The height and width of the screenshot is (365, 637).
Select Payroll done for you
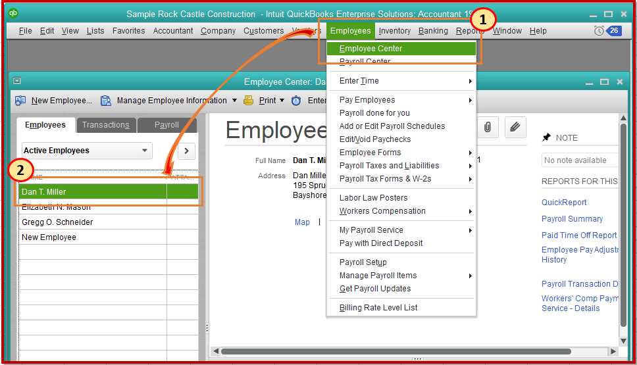click(x=374, y=113)
